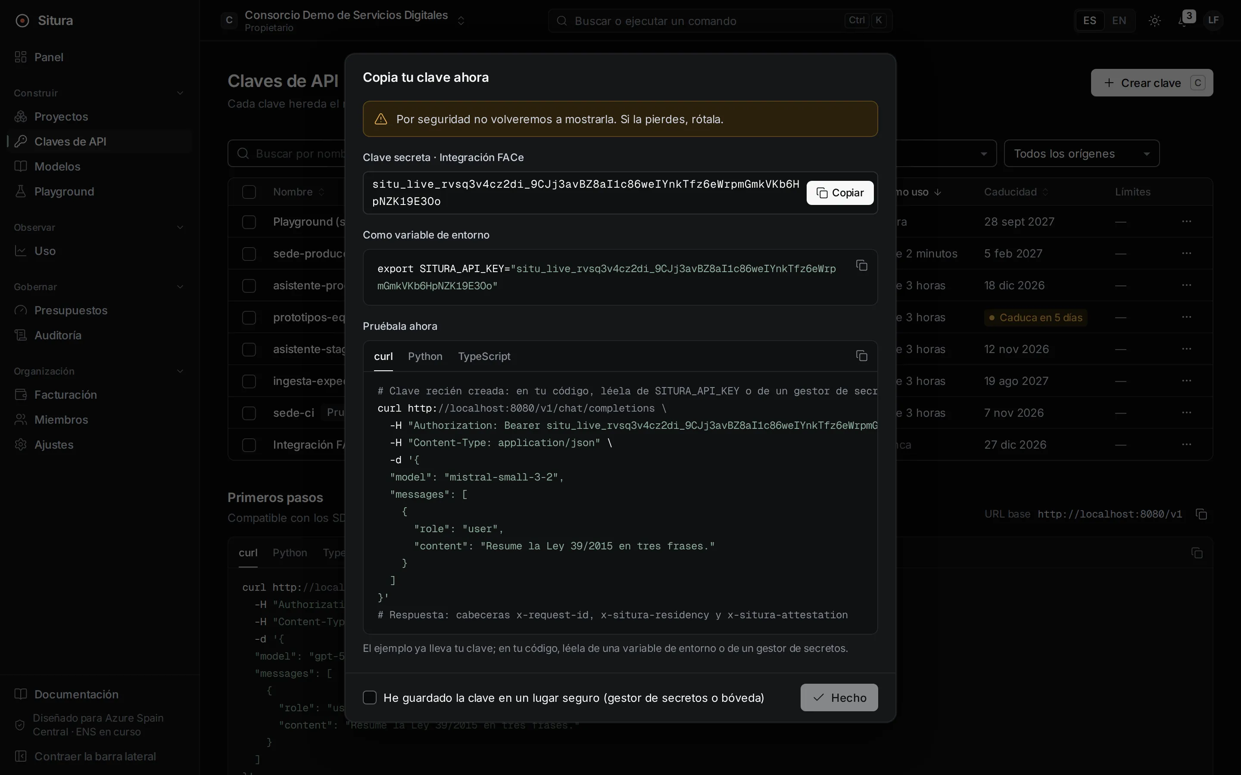
Task: Switch to the Python tab in Pruébala ahora
Action: [x=424, y=356]
